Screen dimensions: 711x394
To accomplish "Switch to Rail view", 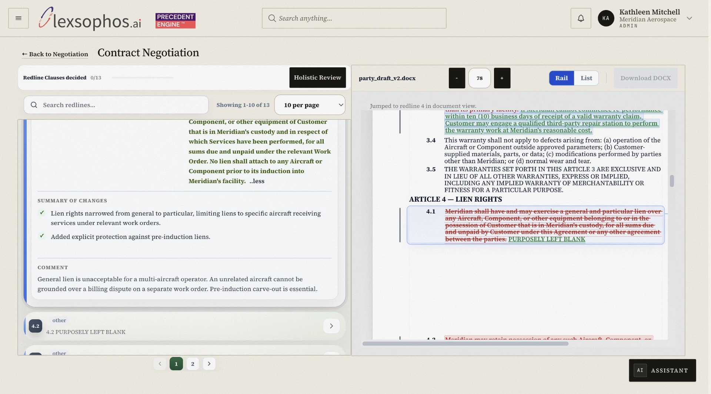I will [561, 78].
